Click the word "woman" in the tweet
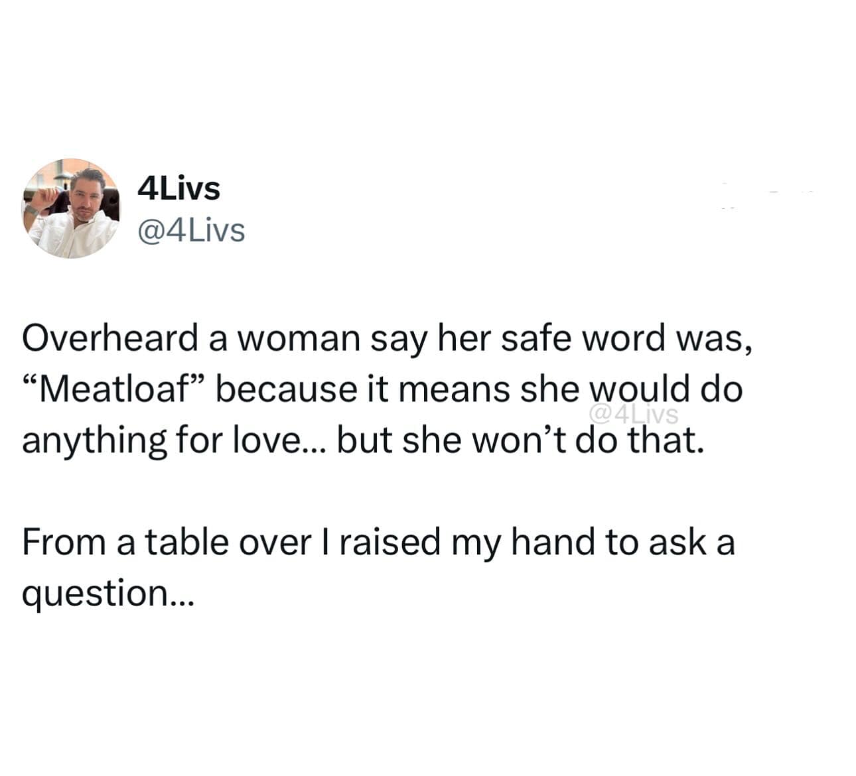Screen dimensions: 856x776 [303, 338]
